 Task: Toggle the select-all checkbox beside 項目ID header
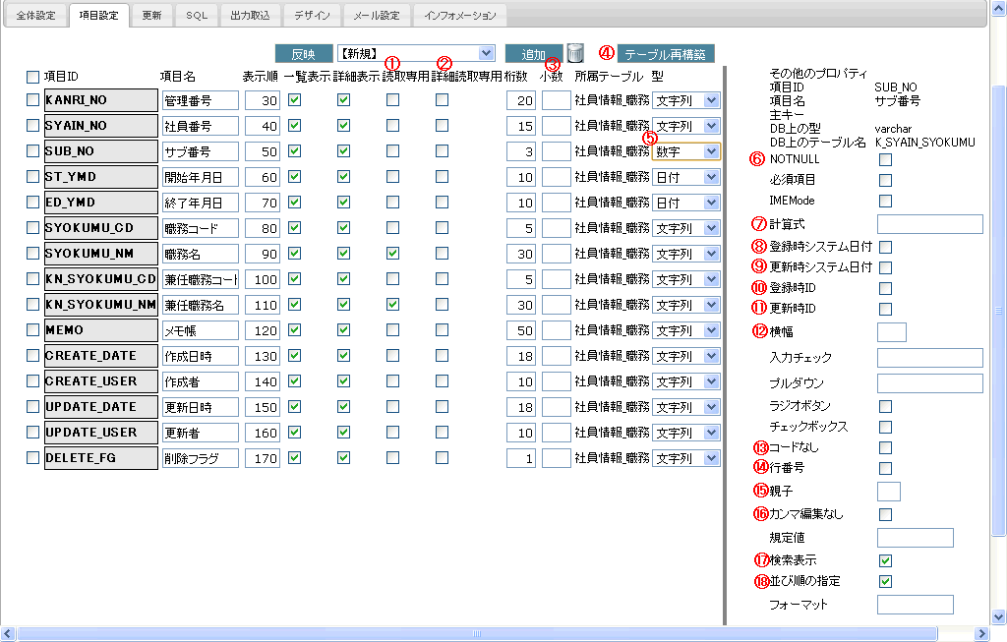point(33,77)
